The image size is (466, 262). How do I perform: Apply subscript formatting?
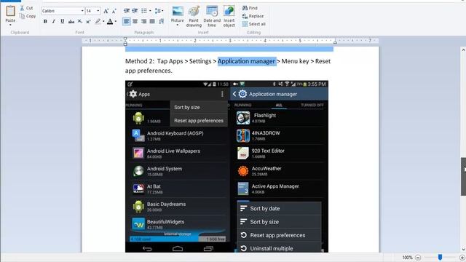pos(79,21)
